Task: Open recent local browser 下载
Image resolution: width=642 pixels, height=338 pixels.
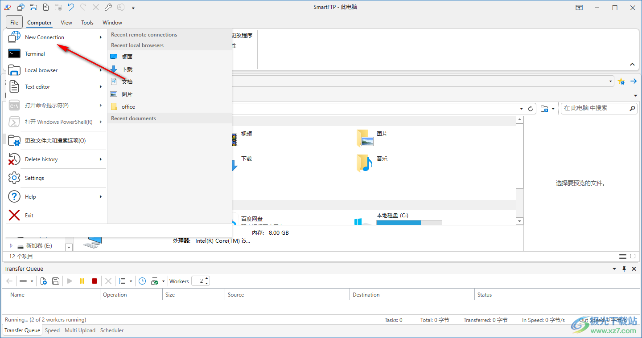Action: (170, 69)
